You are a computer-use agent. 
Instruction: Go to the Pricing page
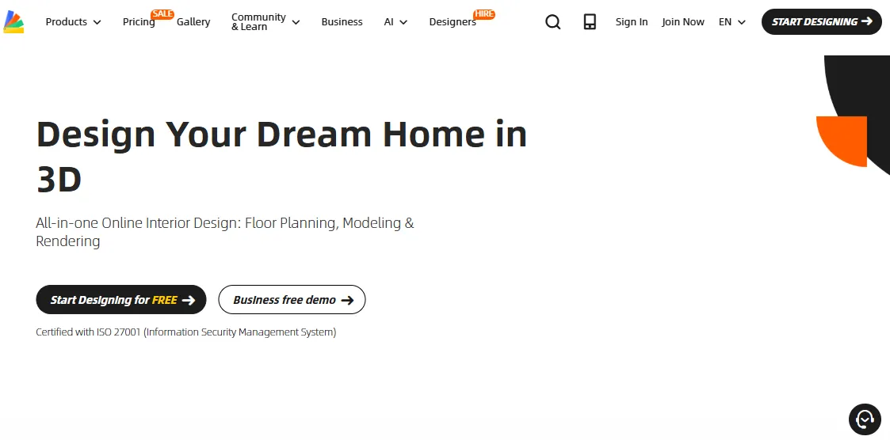tap(138, 22)
